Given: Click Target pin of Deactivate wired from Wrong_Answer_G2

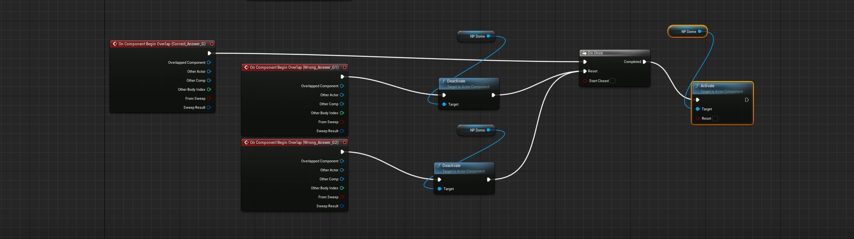Looking at the screenshot, I should click(439, 189).
